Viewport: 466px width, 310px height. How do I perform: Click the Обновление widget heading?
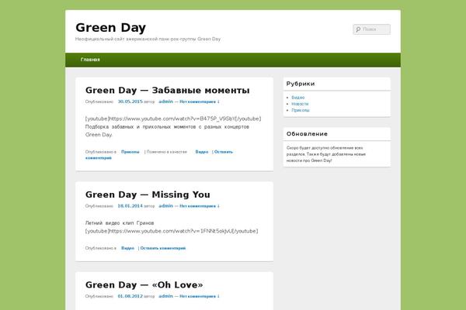[x=307, y=134]
